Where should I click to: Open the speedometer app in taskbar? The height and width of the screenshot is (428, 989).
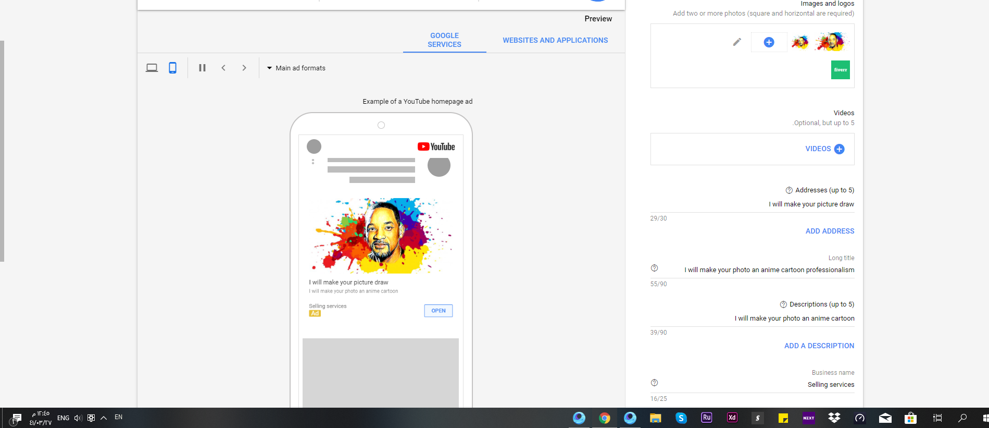click(859, 418)
